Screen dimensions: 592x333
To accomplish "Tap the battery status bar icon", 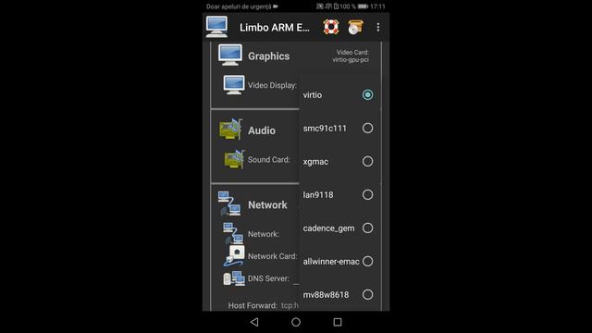I will coord(363,6).
